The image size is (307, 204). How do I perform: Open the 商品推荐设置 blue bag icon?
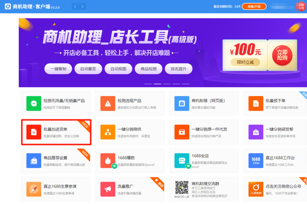point(34,160)
